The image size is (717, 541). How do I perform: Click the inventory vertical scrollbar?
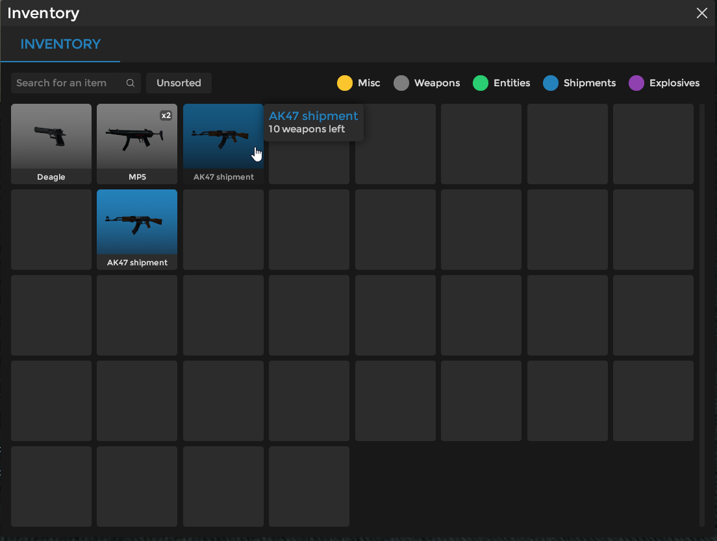pyautogui.click(x=702, y=315)
